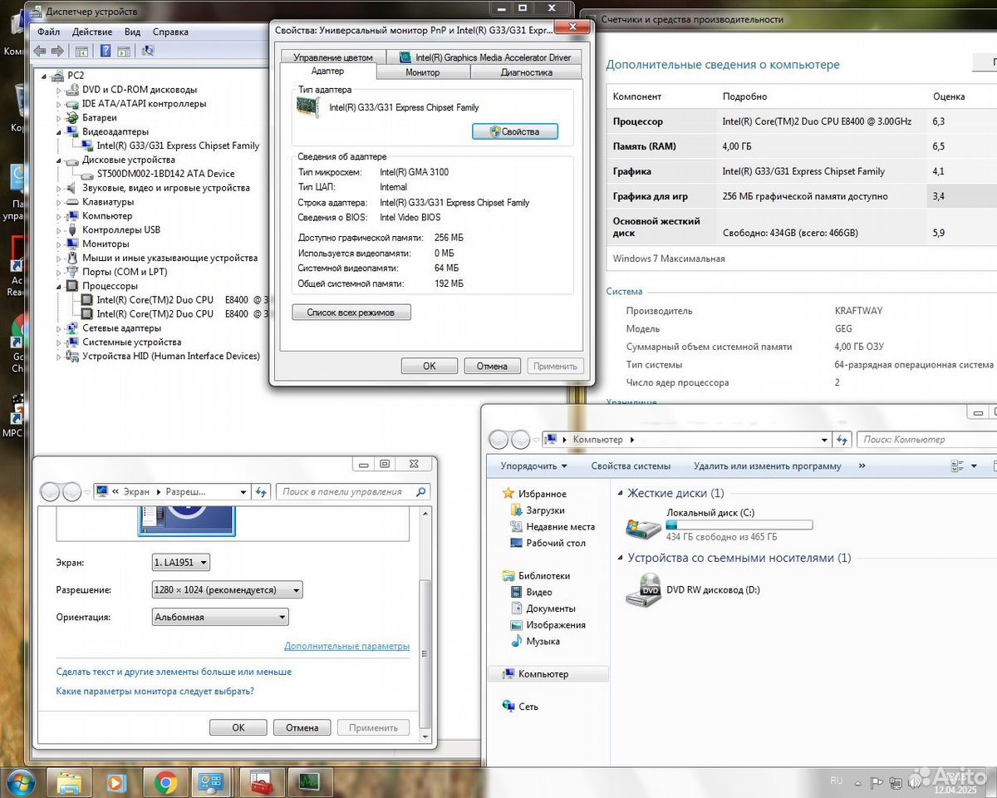997x798 pixels.
Task: Collapse Процессоры node
Action: 59,286
